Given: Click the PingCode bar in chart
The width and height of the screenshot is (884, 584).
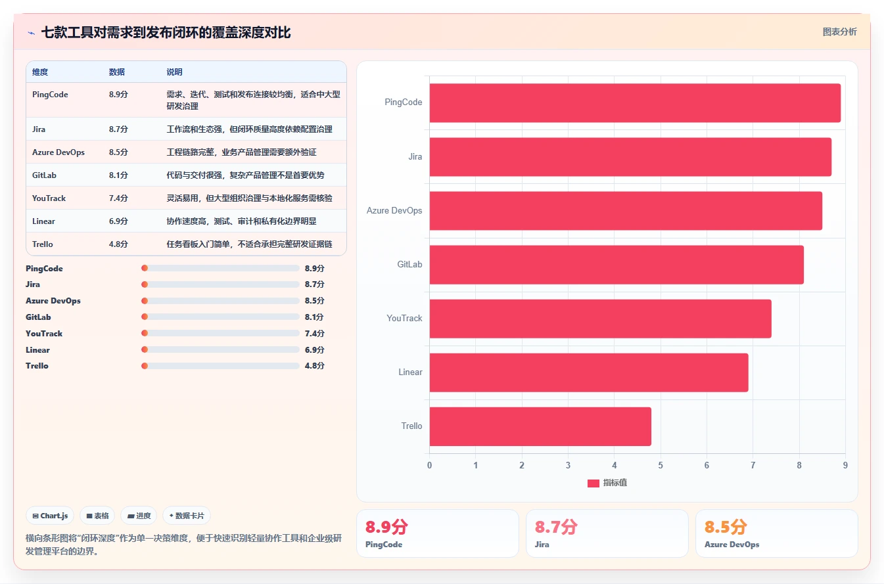Looking at the screenshot, I should pyautogui.click(x=635, y=102).
